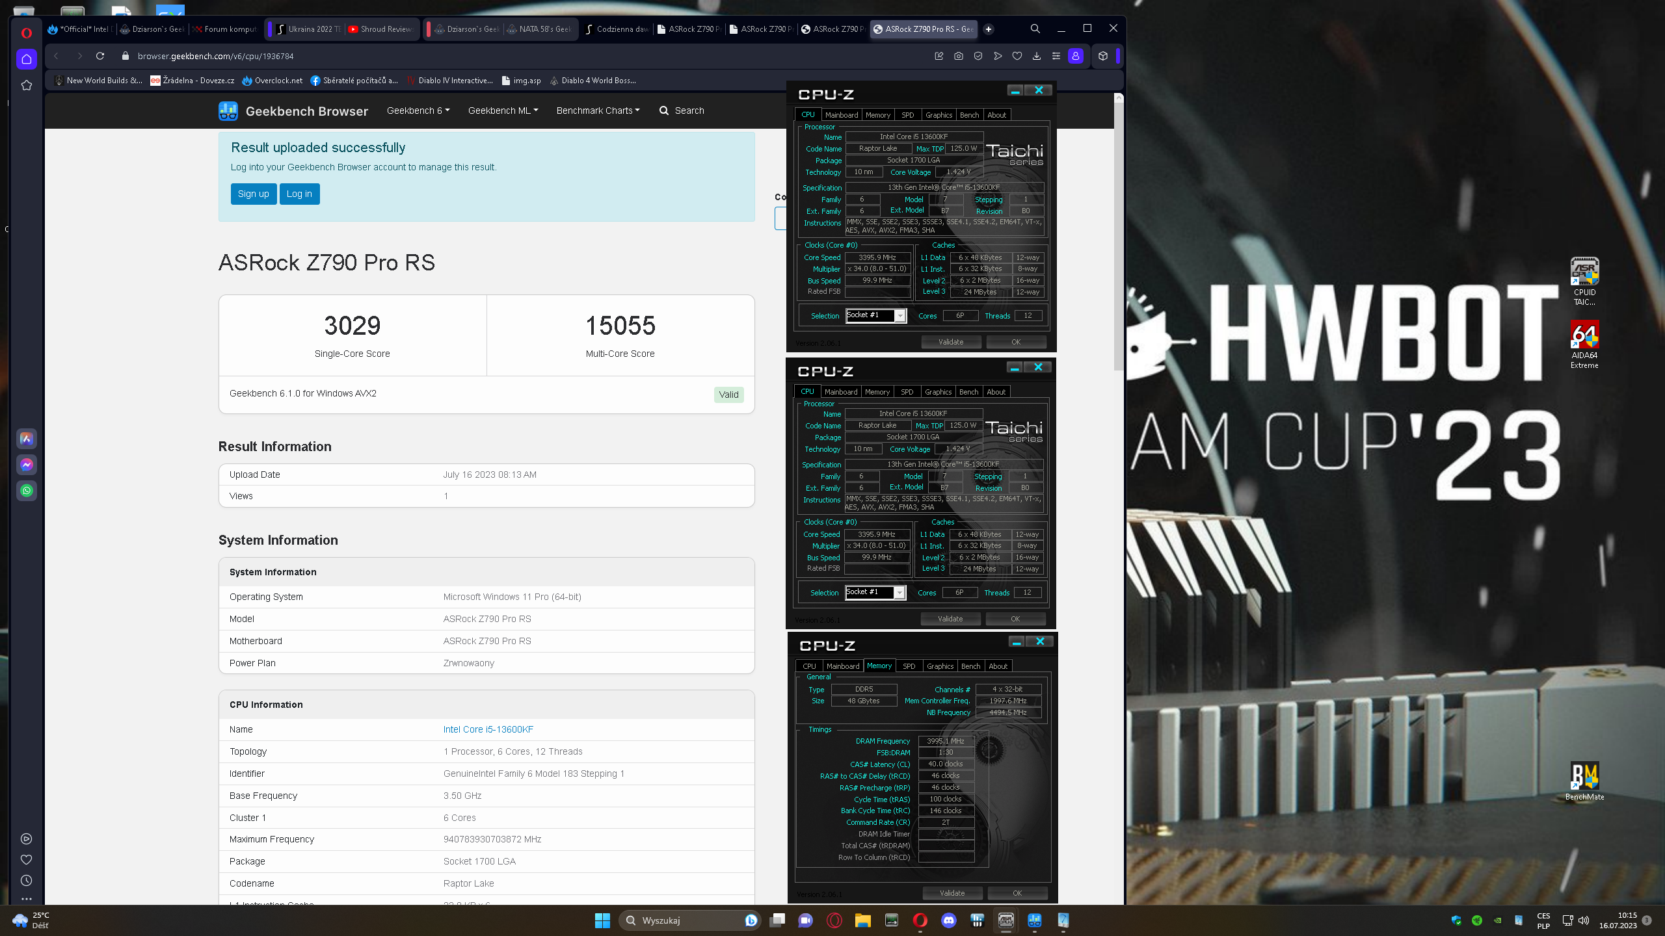Open File Explorer from the taskbar
This screenshot has height=936, width=1665.
click(x=863, y=920)
